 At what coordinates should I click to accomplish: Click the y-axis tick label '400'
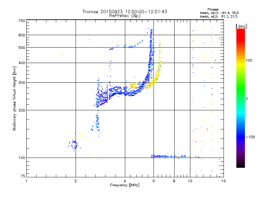pyautogui.click(x=22, y=63)
